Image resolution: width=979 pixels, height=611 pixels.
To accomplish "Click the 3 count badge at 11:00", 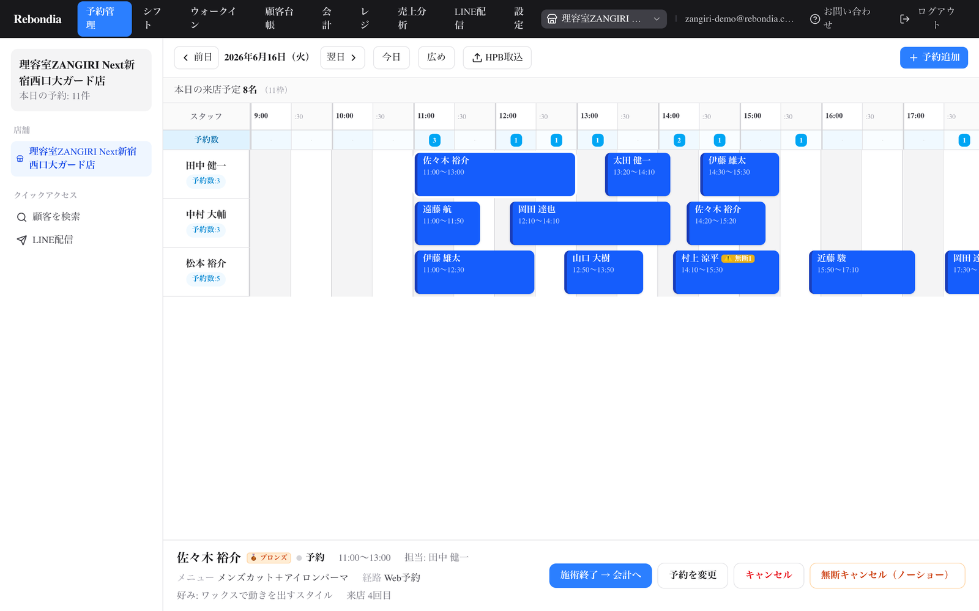I will click(x=434, y=140).
